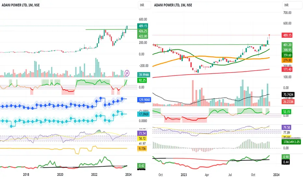This screenshot has height=179, width=303.
Task: Click the -200.00 price scale label
Action: point(143,66)
